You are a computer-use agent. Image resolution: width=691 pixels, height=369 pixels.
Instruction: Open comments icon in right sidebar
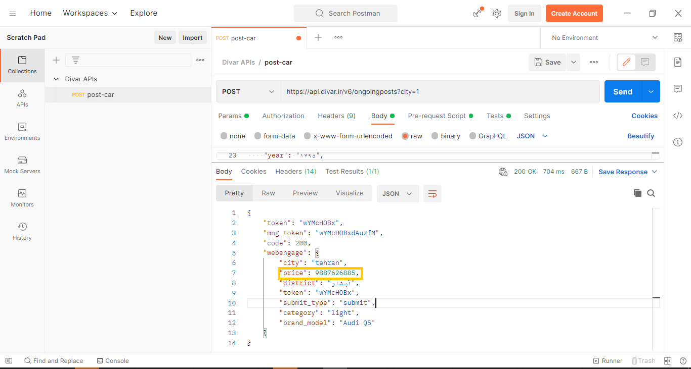point(678,89)
